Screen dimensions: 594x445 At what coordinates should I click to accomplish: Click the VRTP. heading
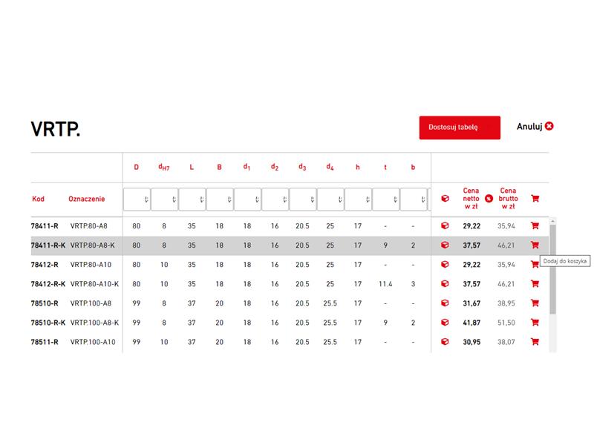55,129
